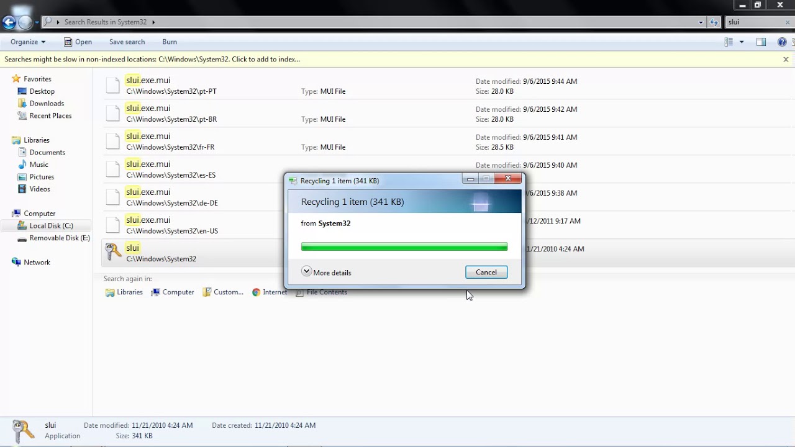Viewport: 795px width, 447px height.
Task: Click Burn in the toolbar
Action: [x=170, y=42]
